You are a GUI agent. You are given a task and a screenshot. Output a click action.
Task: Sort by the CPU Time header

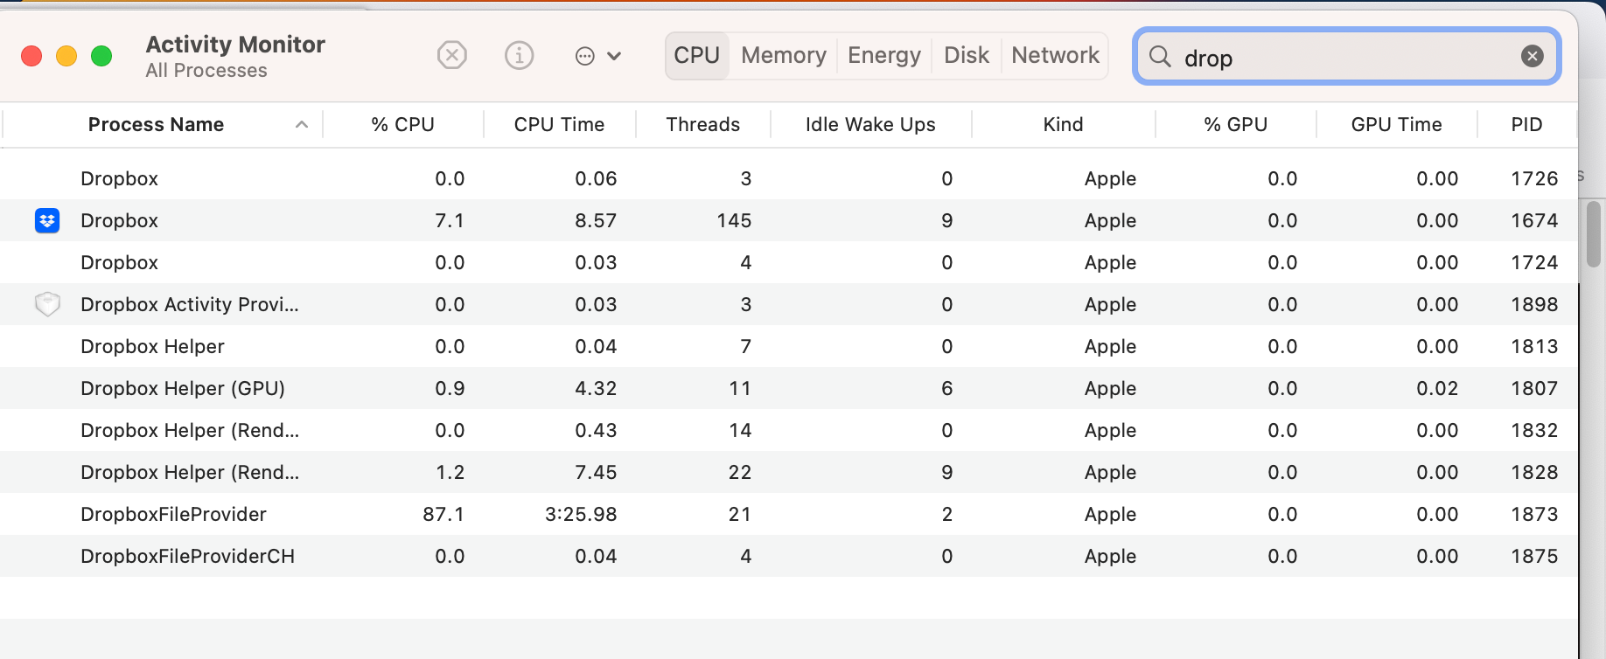[559, 125]
